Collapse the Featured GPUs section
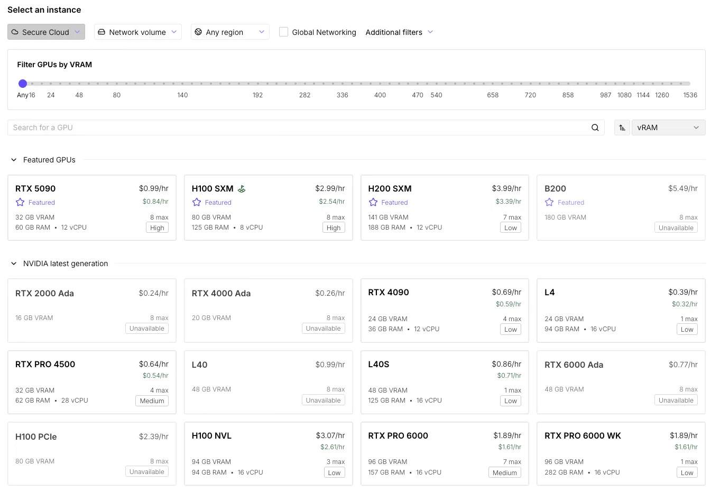Screen dimensions: 711x491 14,160
